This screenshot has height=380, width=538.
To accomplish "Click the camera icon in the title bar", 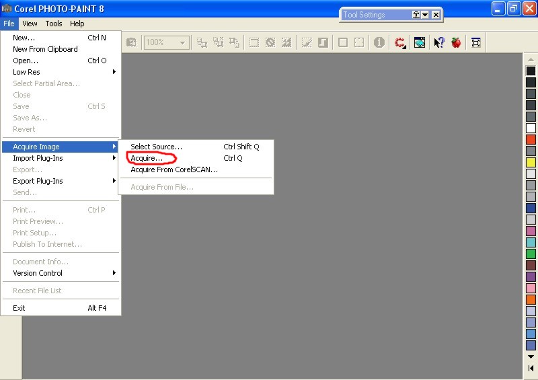I will click(x=6, y=8).
